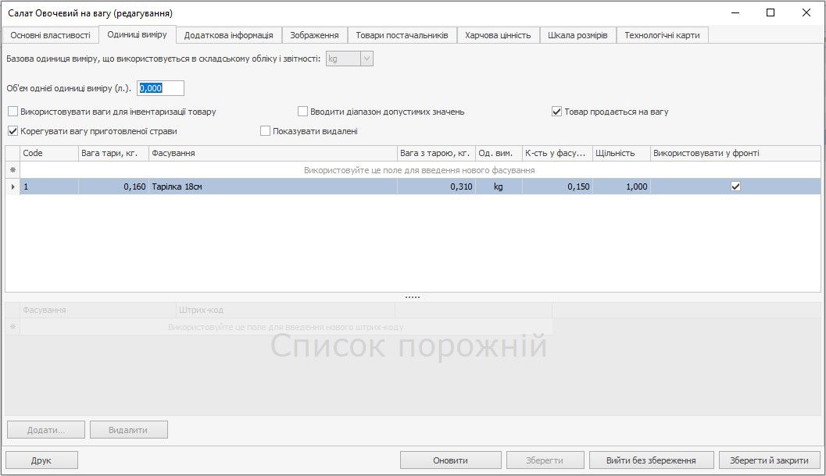Click the volume per unit input field
Image resolution: width=826 pixels, height=476 pixels.
click(160, 88)
